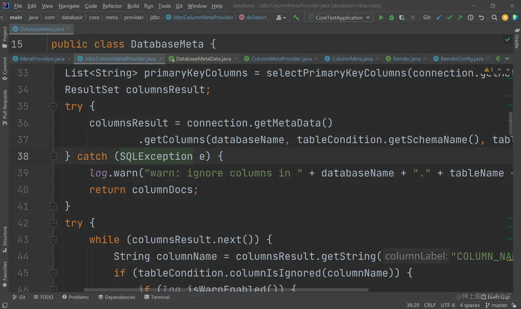The width and height of the screenshot is (521, 309).
Task: Open the Refactor menu
Action: (x=112, y=6)
